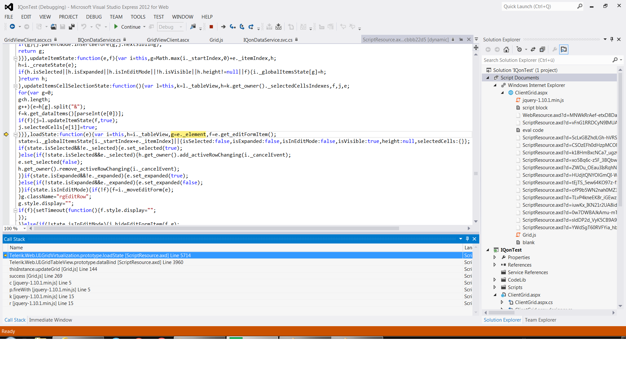Click the Navigate Backward toolbar arrow

(12, 27)
